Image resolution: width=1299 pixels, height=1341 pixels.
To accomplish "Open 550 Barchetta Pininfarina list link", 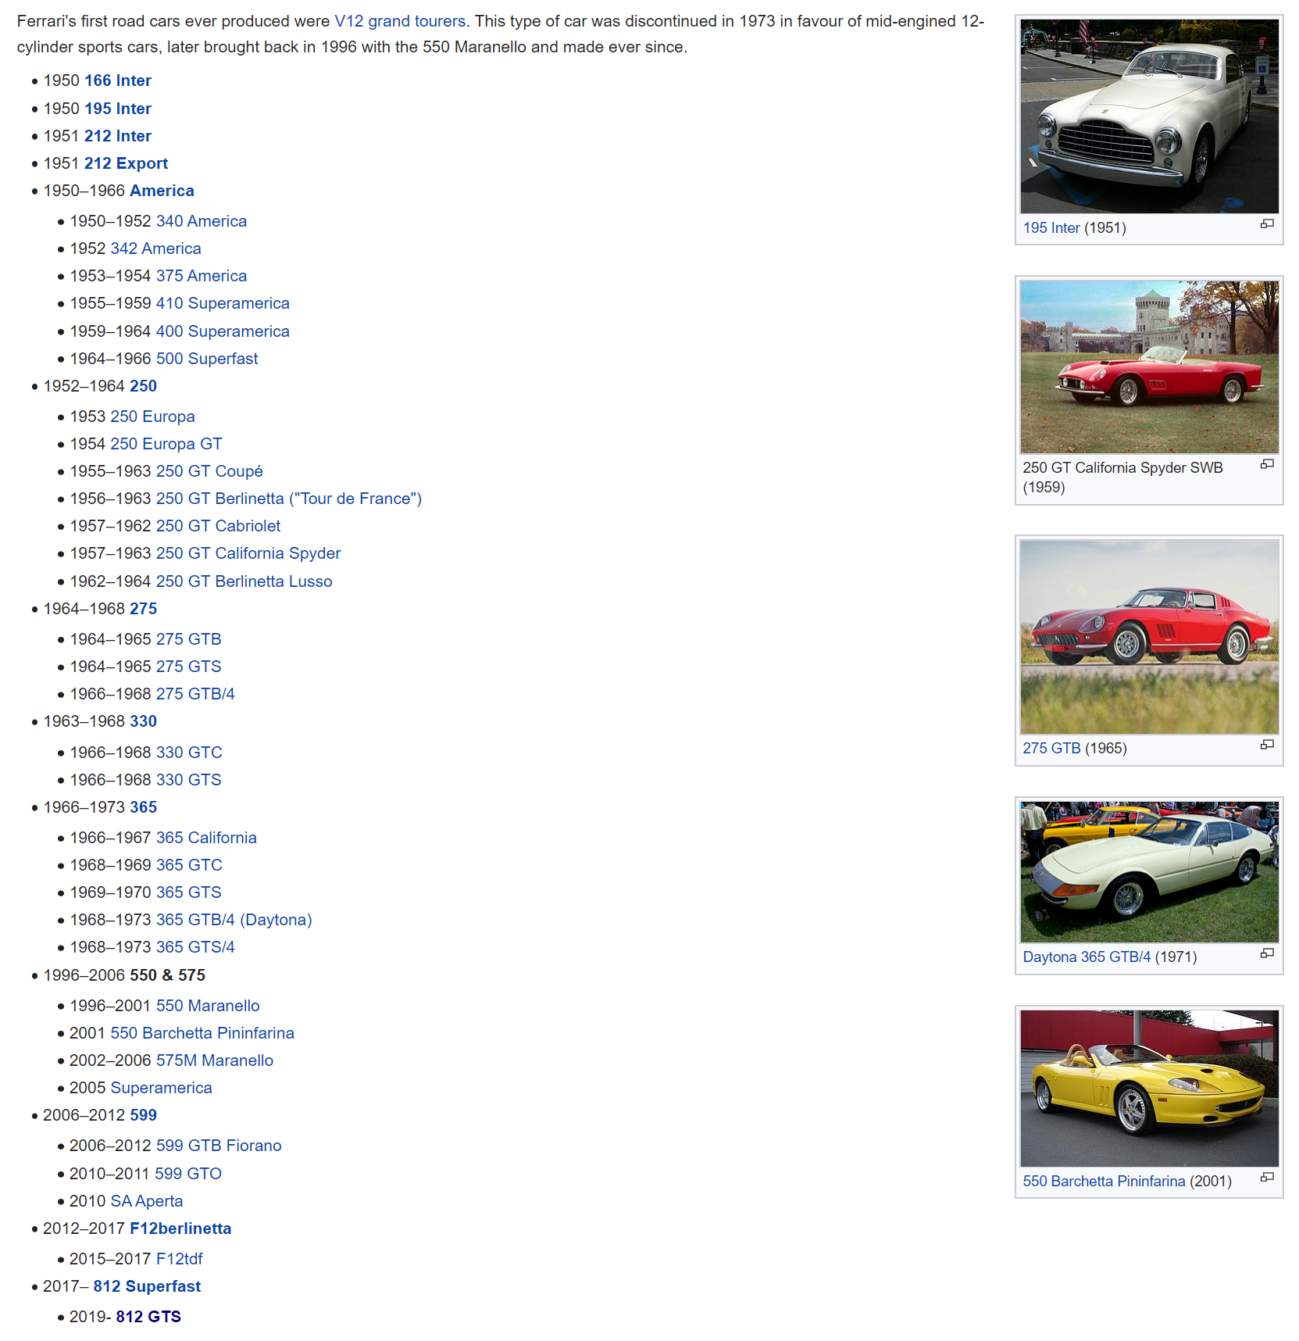I will (202, 1033).
